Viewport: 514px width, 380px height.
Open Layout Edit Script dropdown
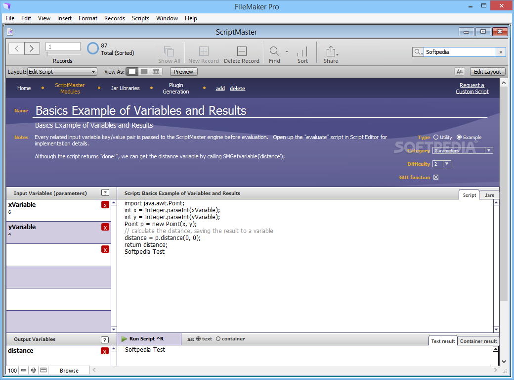pos(62,72)
